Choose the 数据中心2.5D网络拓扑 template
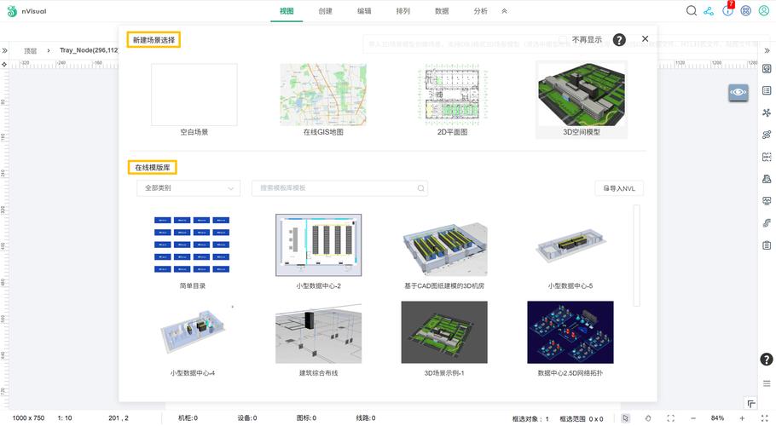Image resolution: width=776 pixels, height=426 pixels. pos(570,339)
